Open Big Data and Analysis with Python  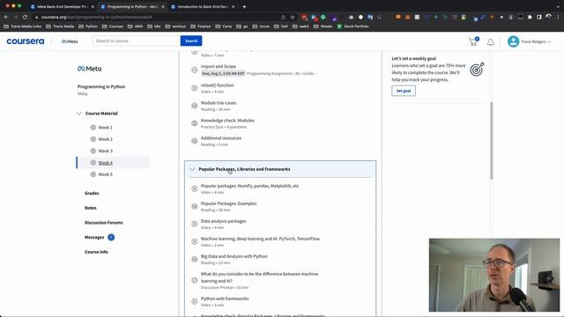(x=234, y=256)
